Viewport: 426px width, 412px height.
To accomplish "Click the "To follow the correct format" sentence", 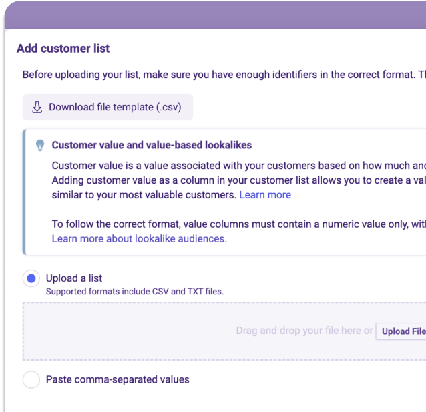I will pyautogui.click(x=234, y=225).
